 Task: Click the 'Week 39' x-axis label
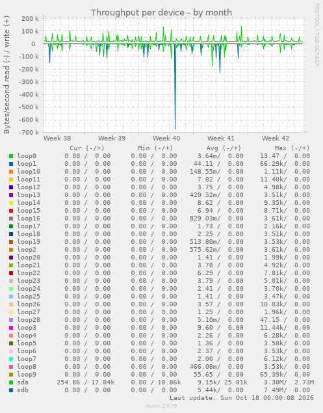tap(112, 139)
